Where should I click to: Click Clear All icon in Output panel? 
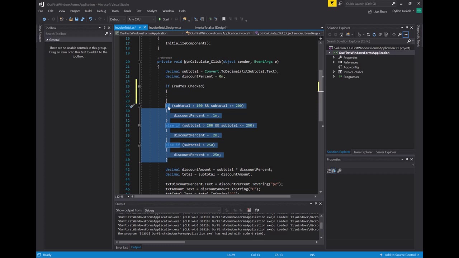(x=249, y=210)
